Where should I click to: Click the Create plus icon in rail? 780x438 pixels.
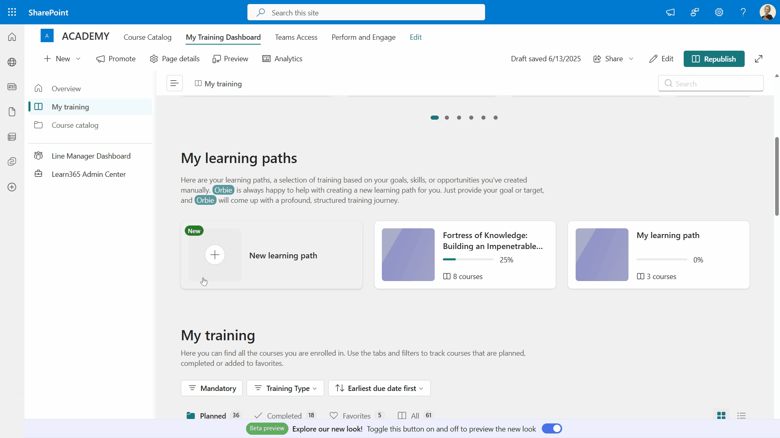[x=12, y=187]
